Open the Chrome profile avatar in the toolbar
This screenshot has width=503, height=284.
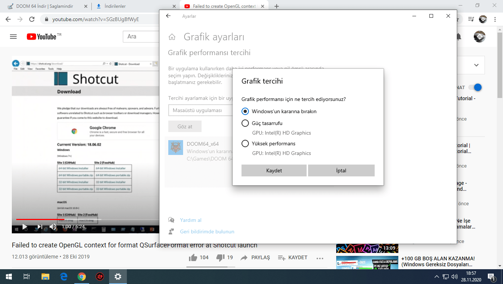click(x=483, y=19)
